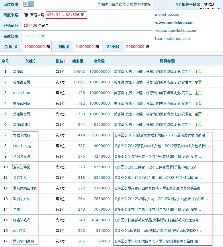Image resolution: width=223 pixels, height=247 pixels.
Task: Select the keyword 卫衣三件套
Action: point(22,167)
